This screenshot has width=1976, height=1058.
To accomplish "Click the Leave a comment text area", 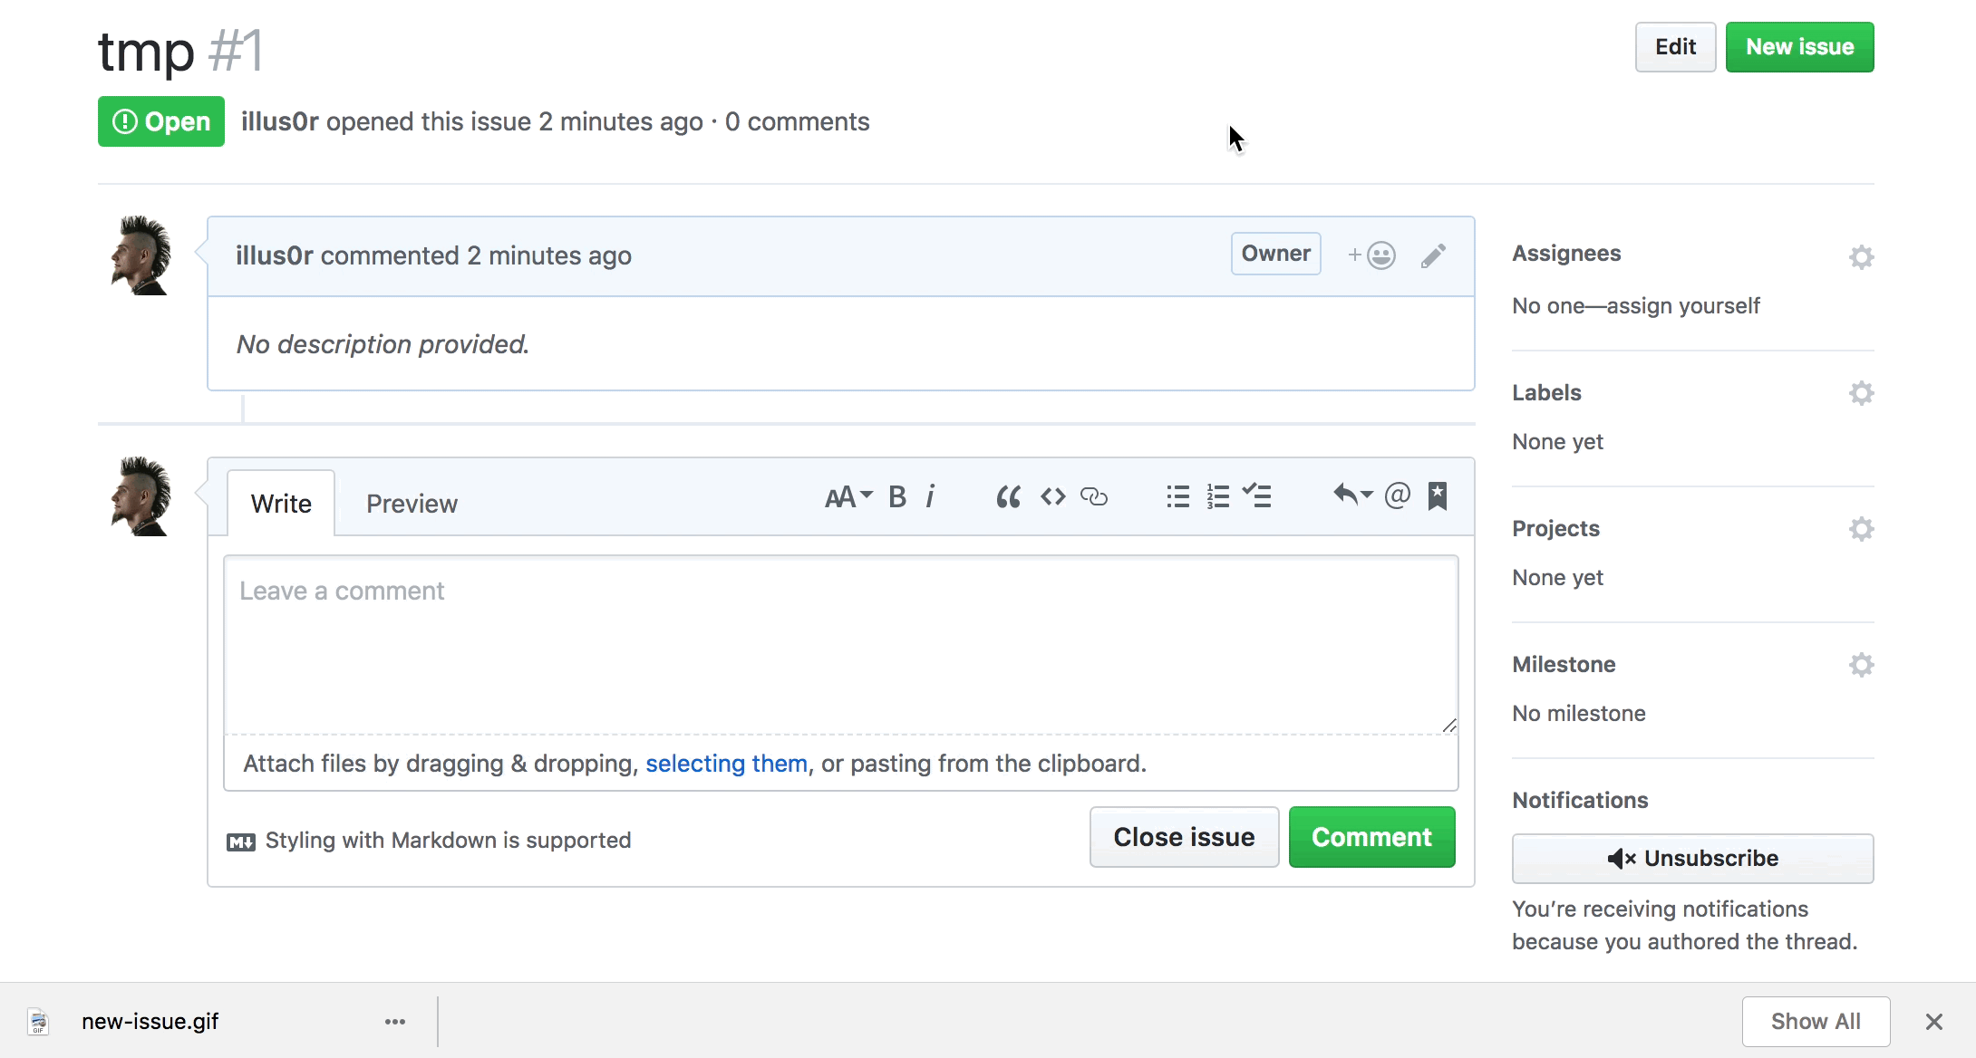I will [840, 645].
